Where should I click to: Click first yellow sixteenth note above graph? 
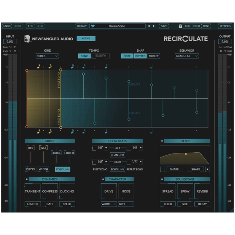pyautogui.click(x=39, y=66)
